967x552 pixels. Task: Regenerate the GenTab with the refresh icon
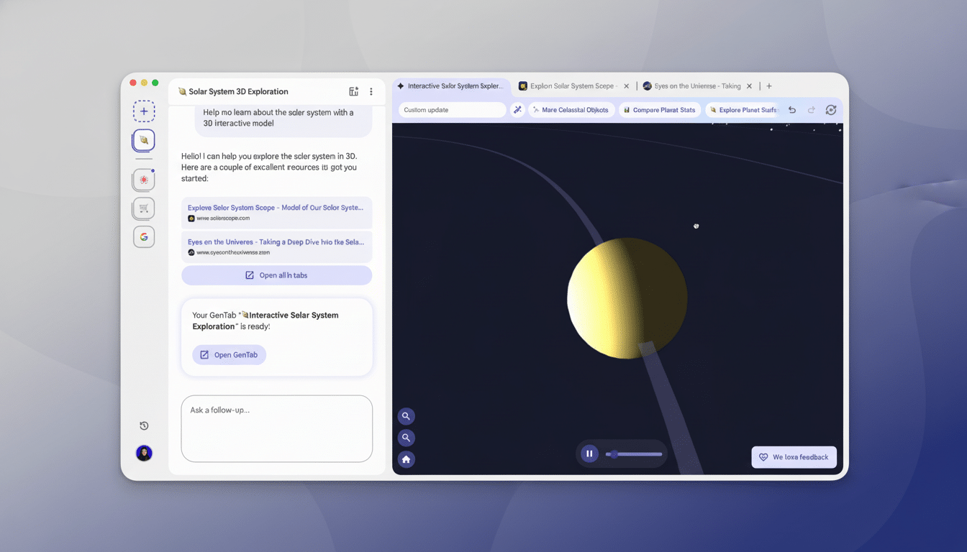[831, 109]
